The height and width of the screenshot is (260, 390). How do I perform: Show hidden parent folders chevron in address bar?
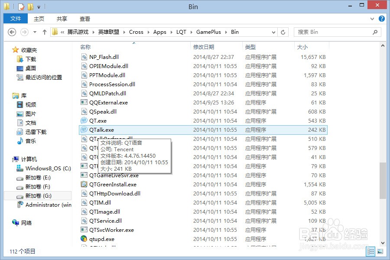pos(62,32)
